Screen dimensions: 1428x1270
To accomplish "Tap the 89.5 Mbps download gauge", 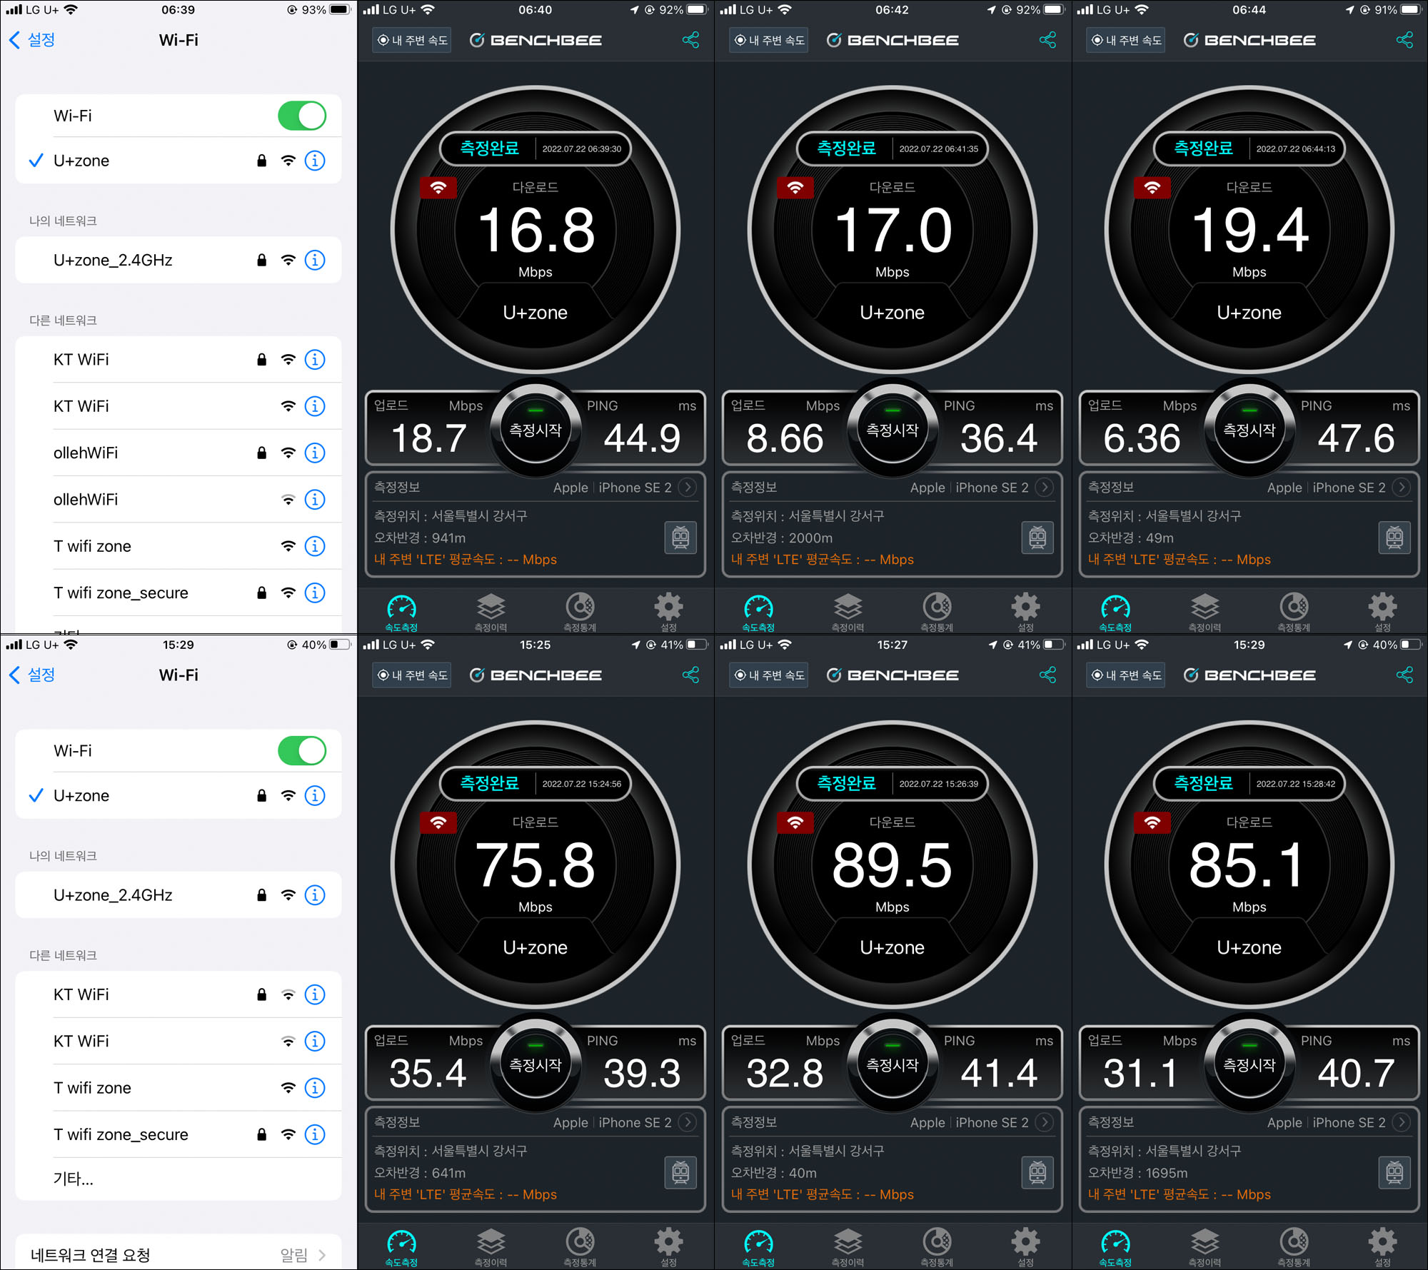I will (892, 865).
